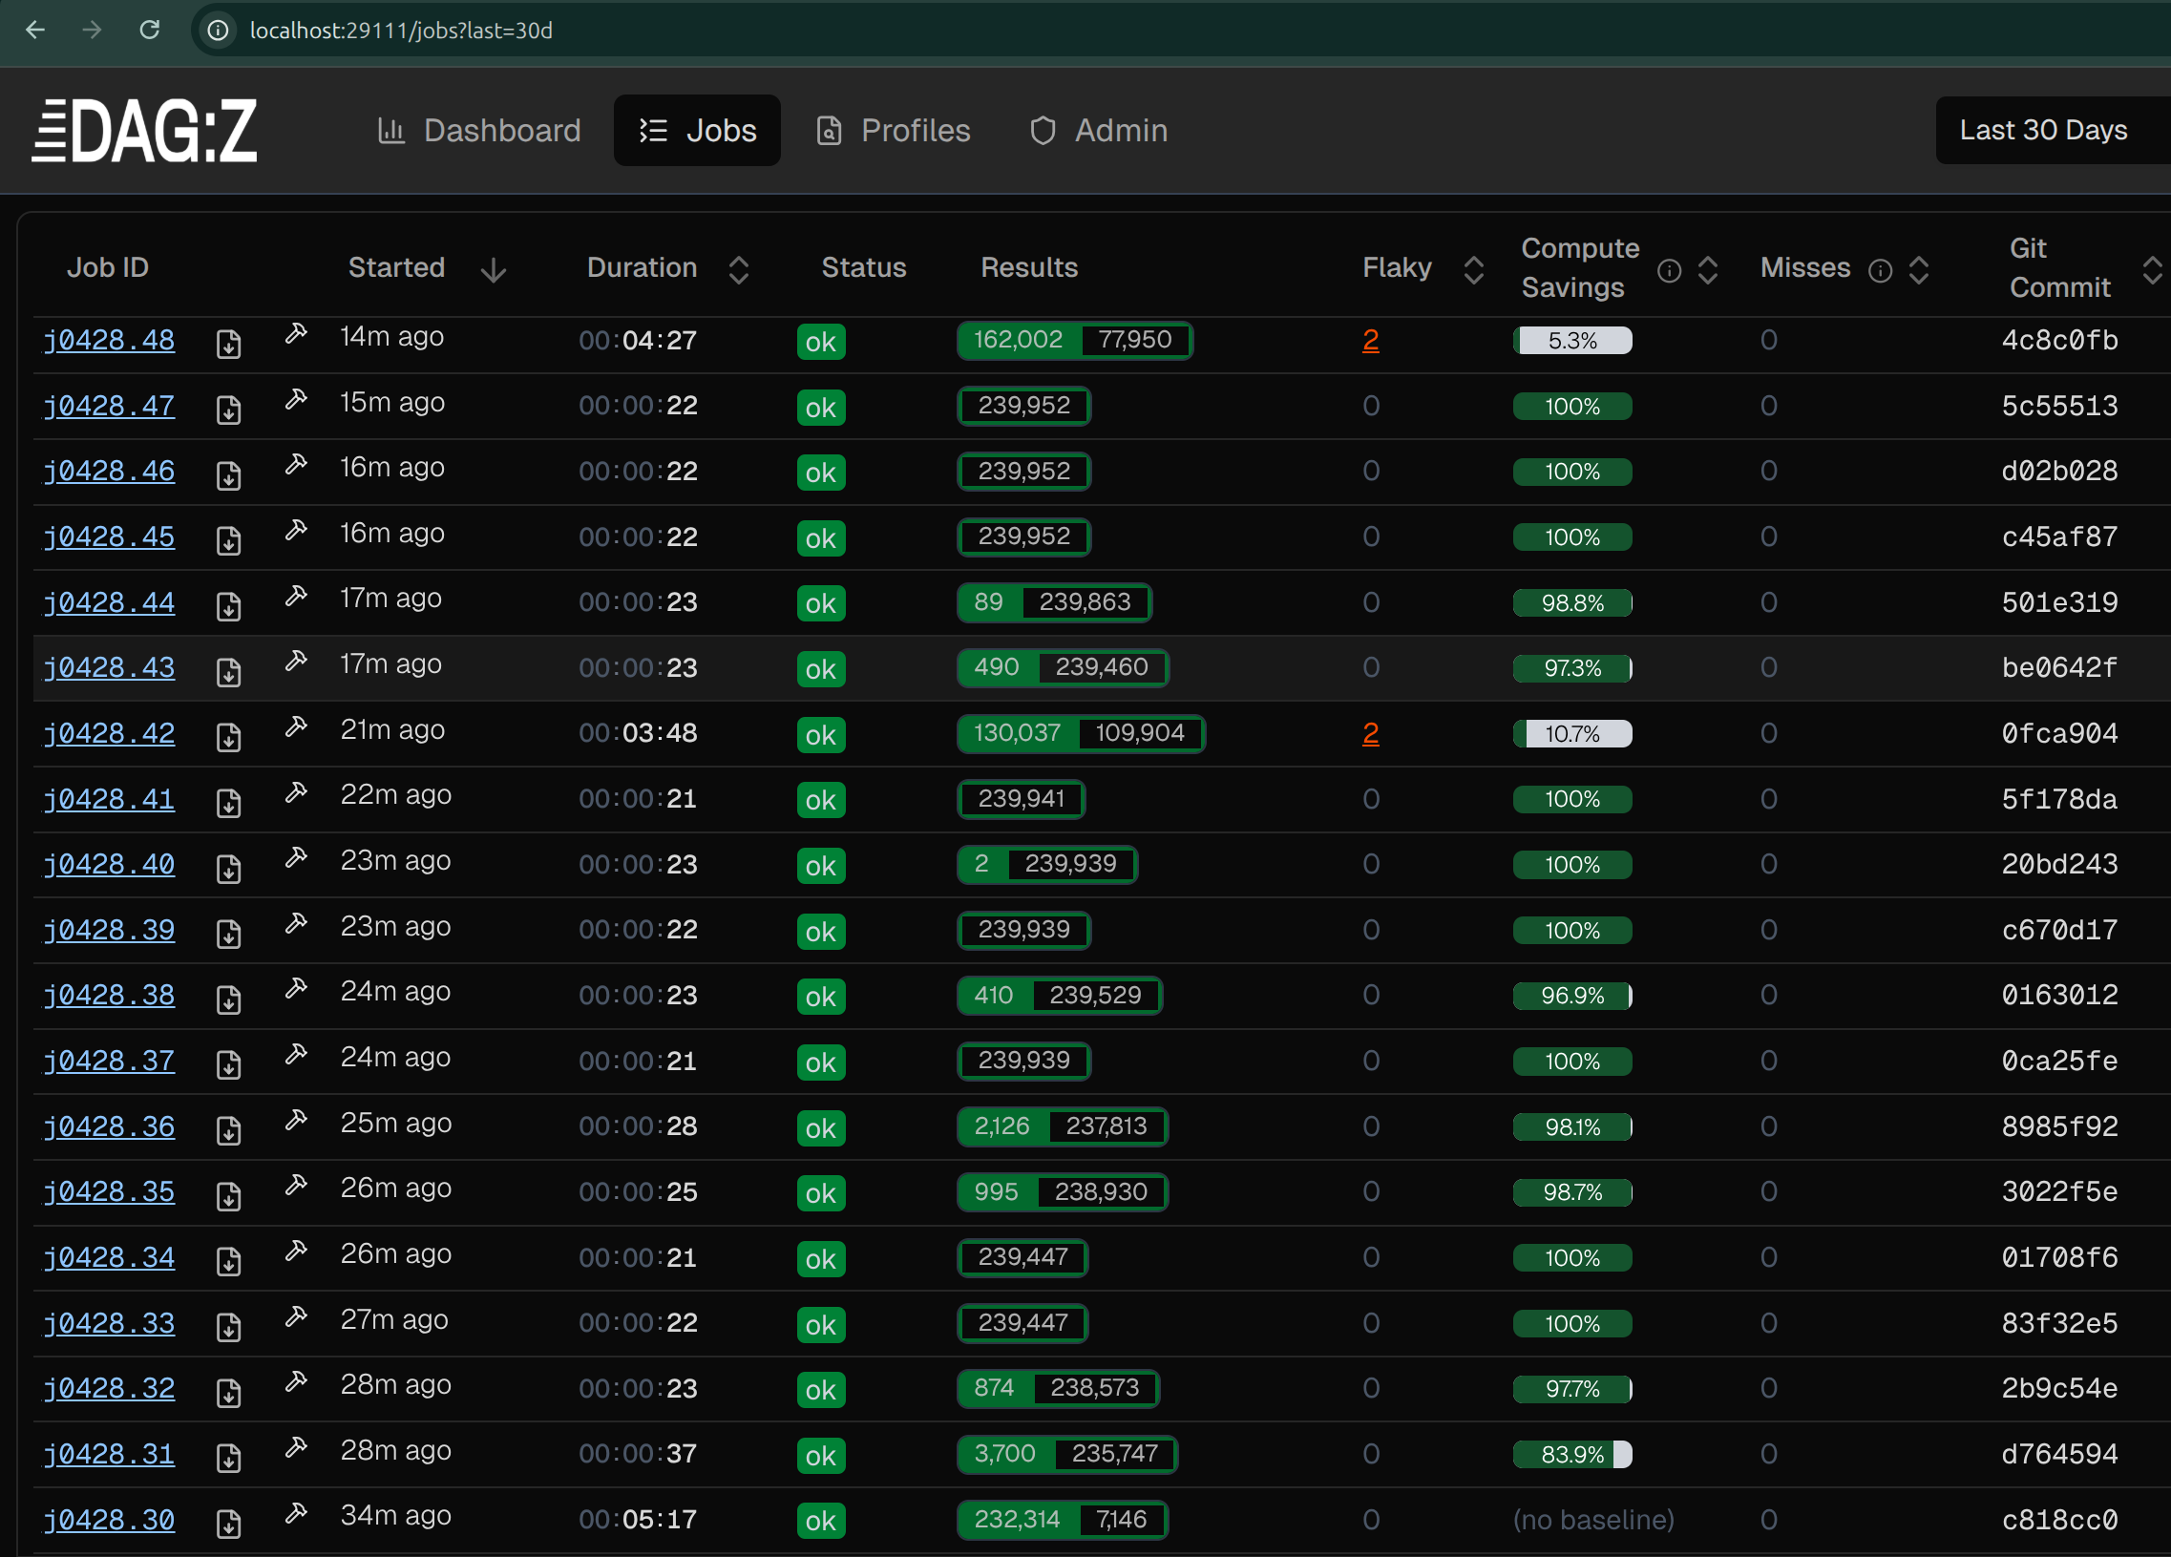2171x1557 pixels.
Task: Click the pin icon for job j0428.32
Action: (x=296, y=1382)
